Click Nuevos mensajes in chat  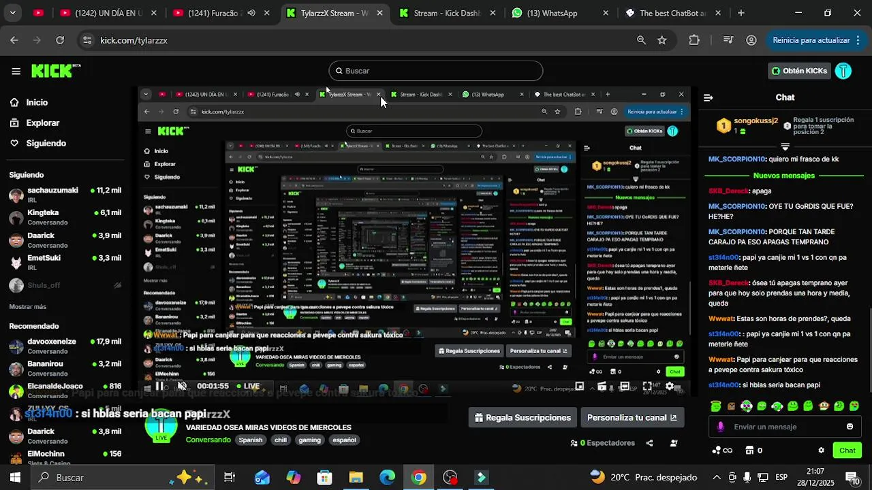pos(783,176)
